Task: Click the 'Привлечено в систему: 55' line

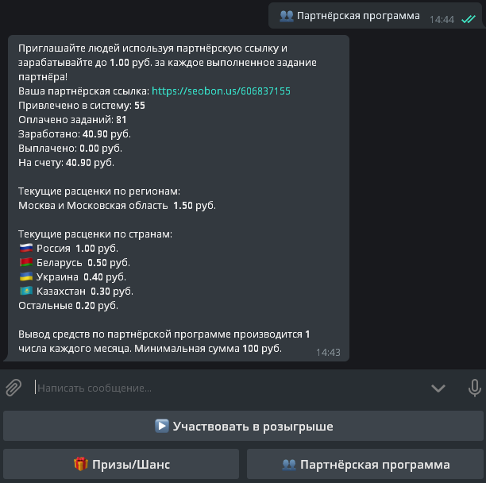Action: click(81, 106)
